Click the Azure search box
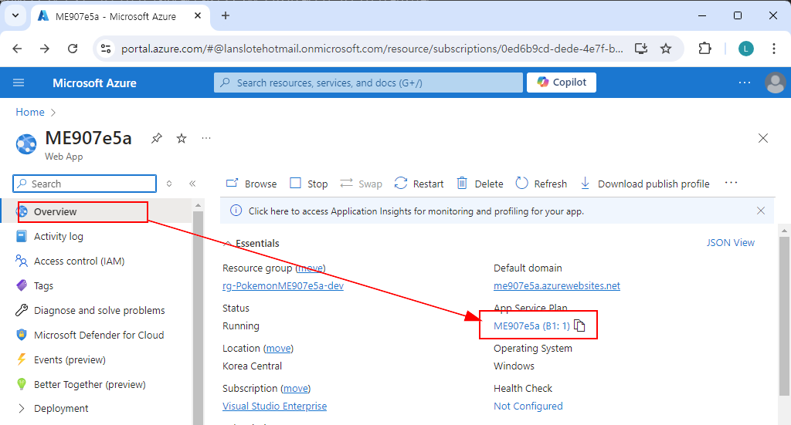The height and width of the screenshot is (425, 791). coord(368,83)
